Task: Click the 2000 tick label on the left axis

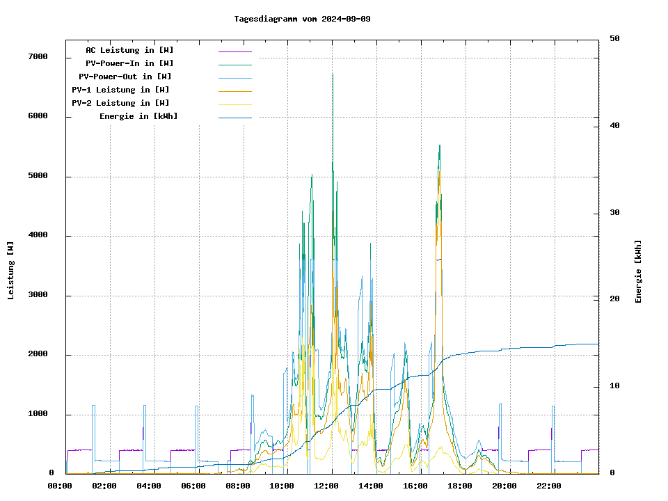Action: pyautogui.click(x=38, y=355)
